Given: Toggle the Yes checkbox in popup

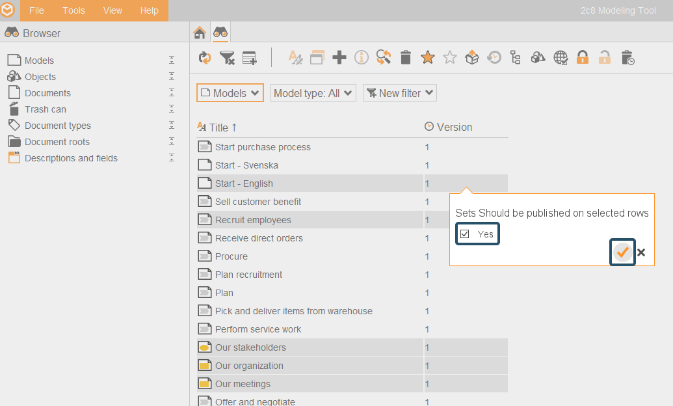Looking at the screenshot, I should click(464, 234).
